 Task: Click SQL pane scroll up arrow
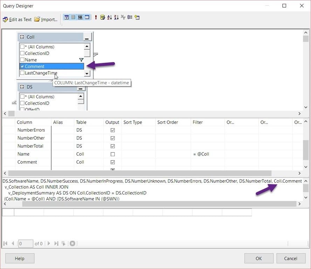(306, 181)
